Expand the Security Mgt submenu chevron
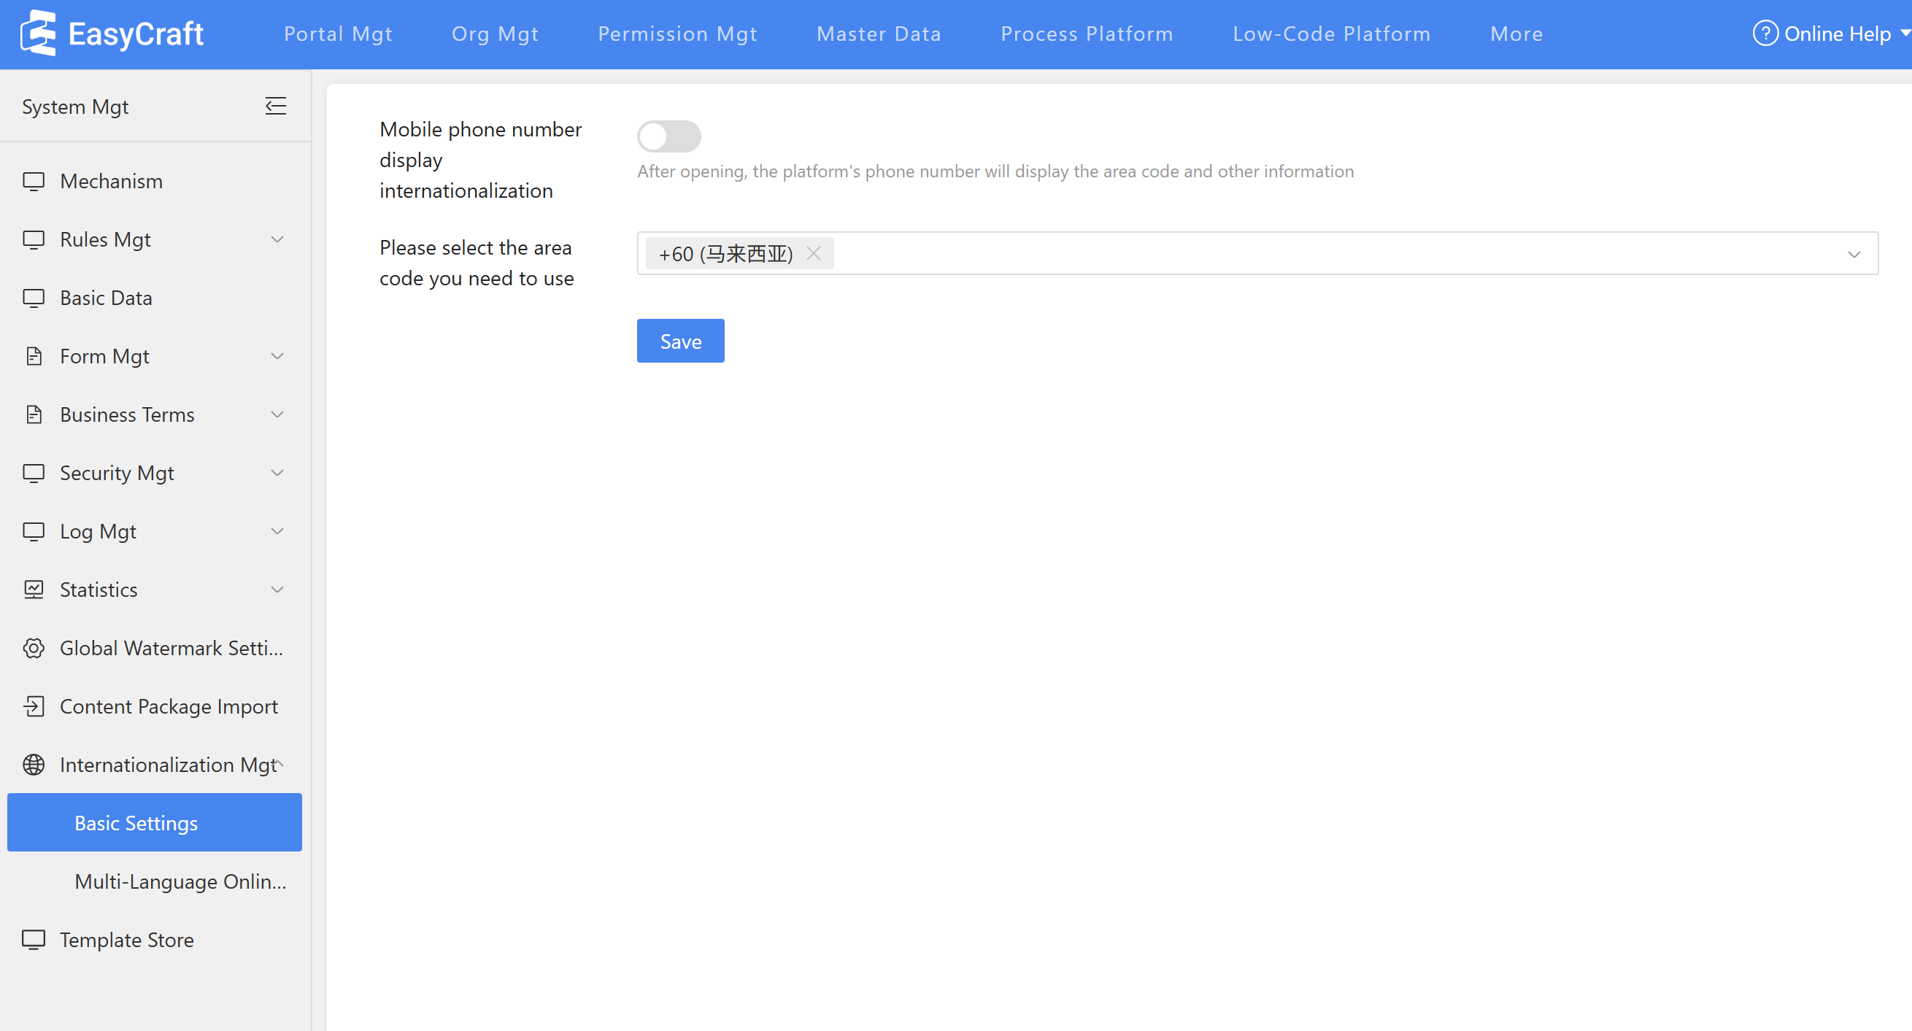 277,473
